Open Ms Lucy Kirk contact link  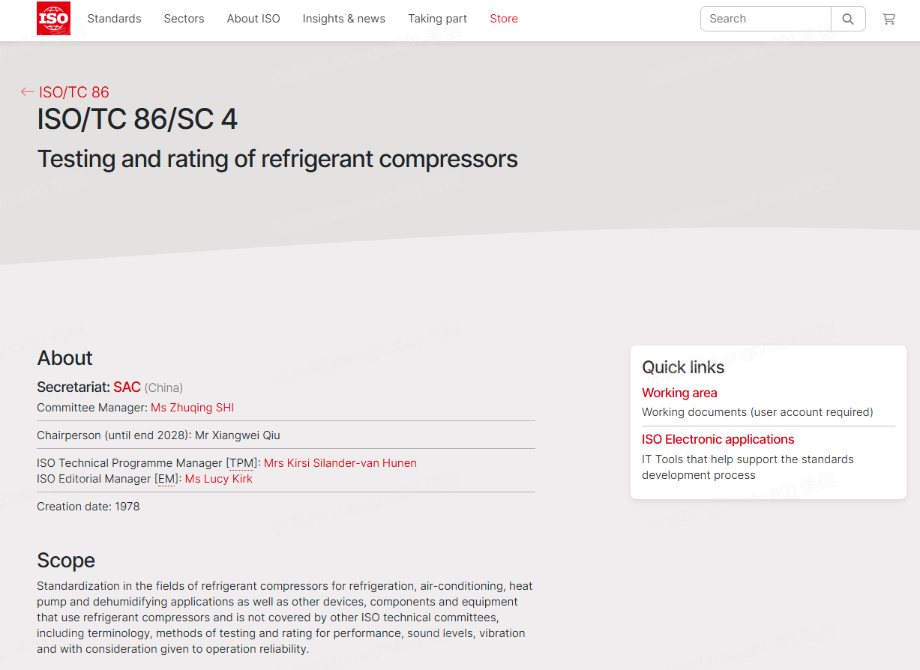click(218, 479)
